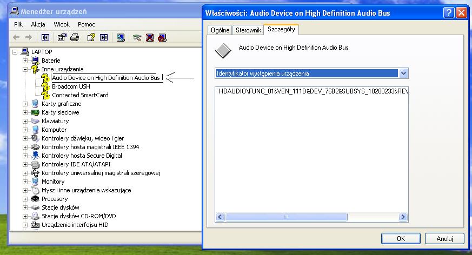Image resolution: width=472 pixels, height=255 pixels.
Task: Select Audio Device on High Definition Audio Bus row
Action: point(106,78)
